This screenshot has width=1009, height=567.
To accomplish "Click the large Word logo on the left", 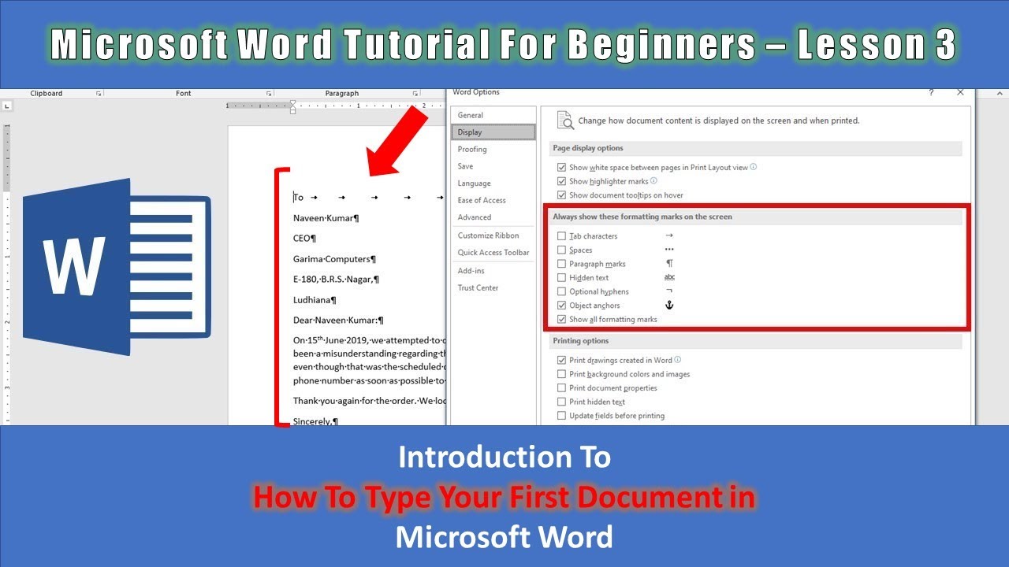I will (x=116, y=266).
